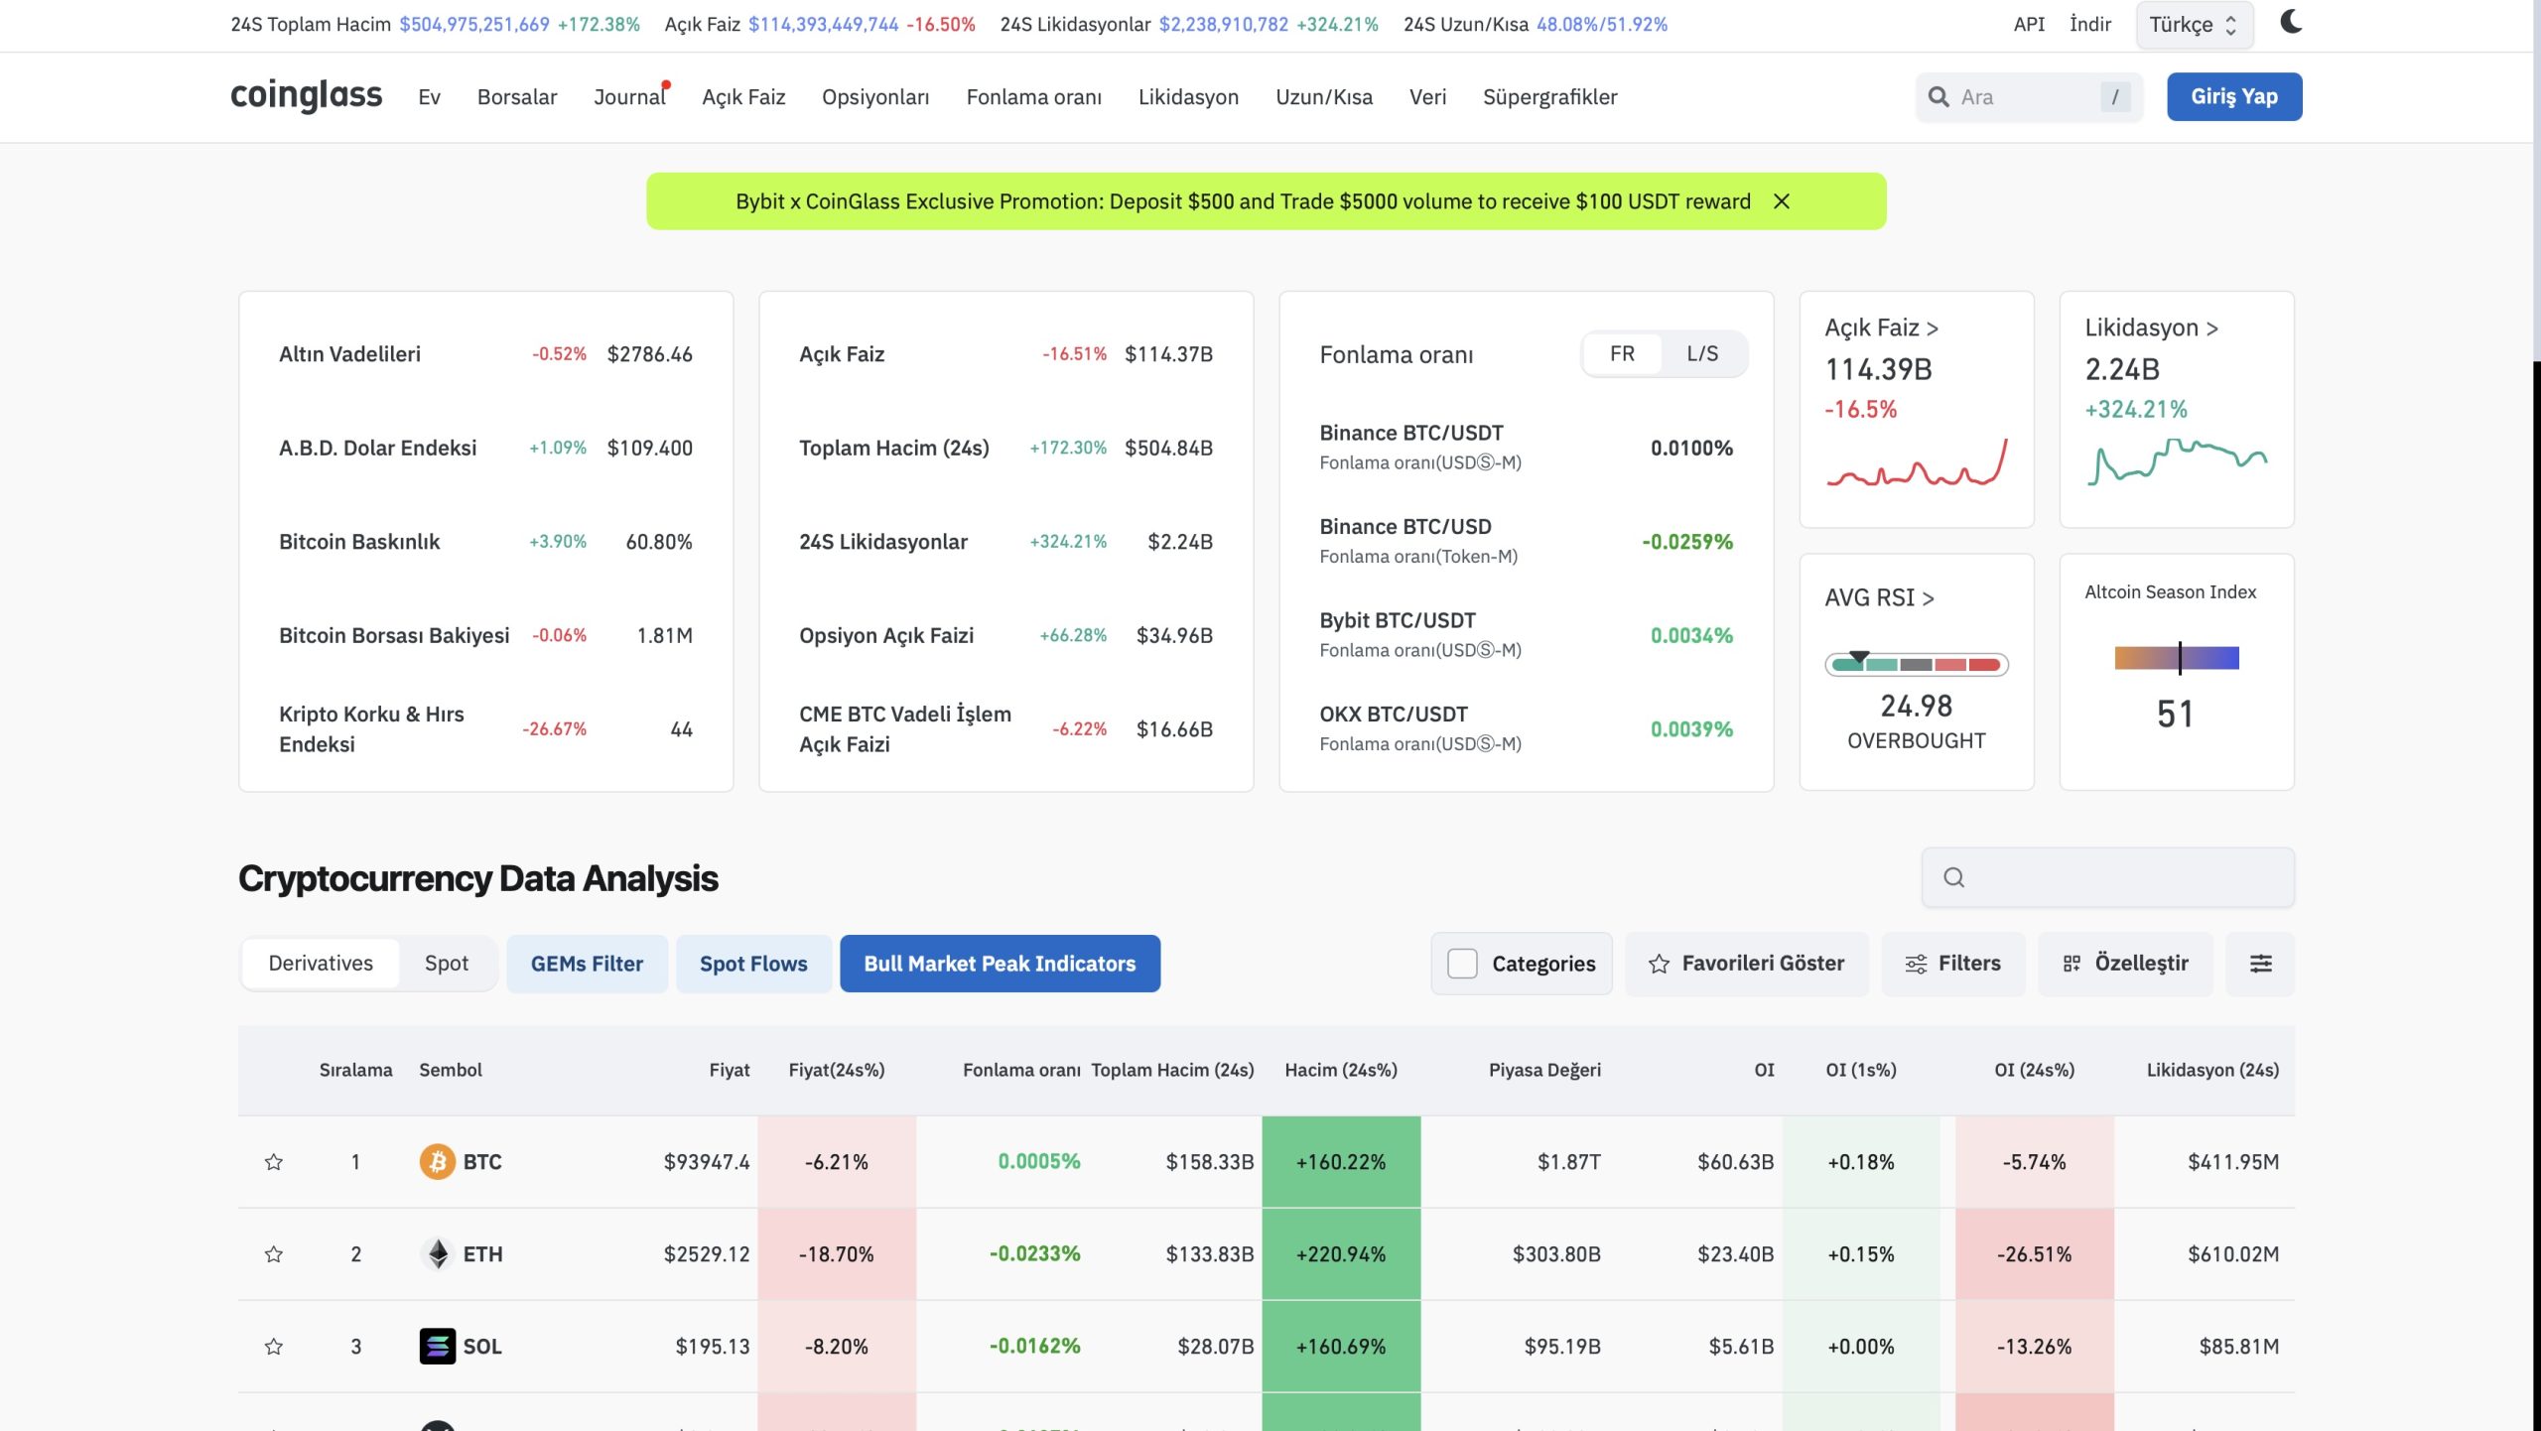Toggle dark mode moon icon
This screenshot has height=1431, width=2541.
click(x=2291, y=22)
